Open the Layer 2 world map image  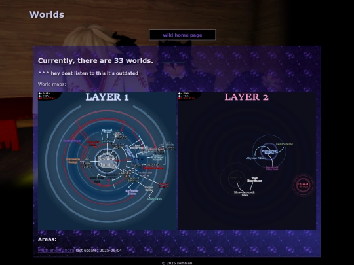point(247,161)
